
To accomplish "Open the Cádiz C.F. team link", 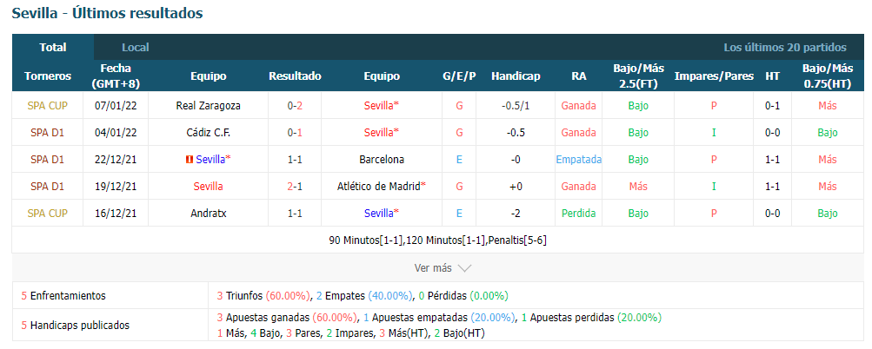I will [x=209, y=133].
